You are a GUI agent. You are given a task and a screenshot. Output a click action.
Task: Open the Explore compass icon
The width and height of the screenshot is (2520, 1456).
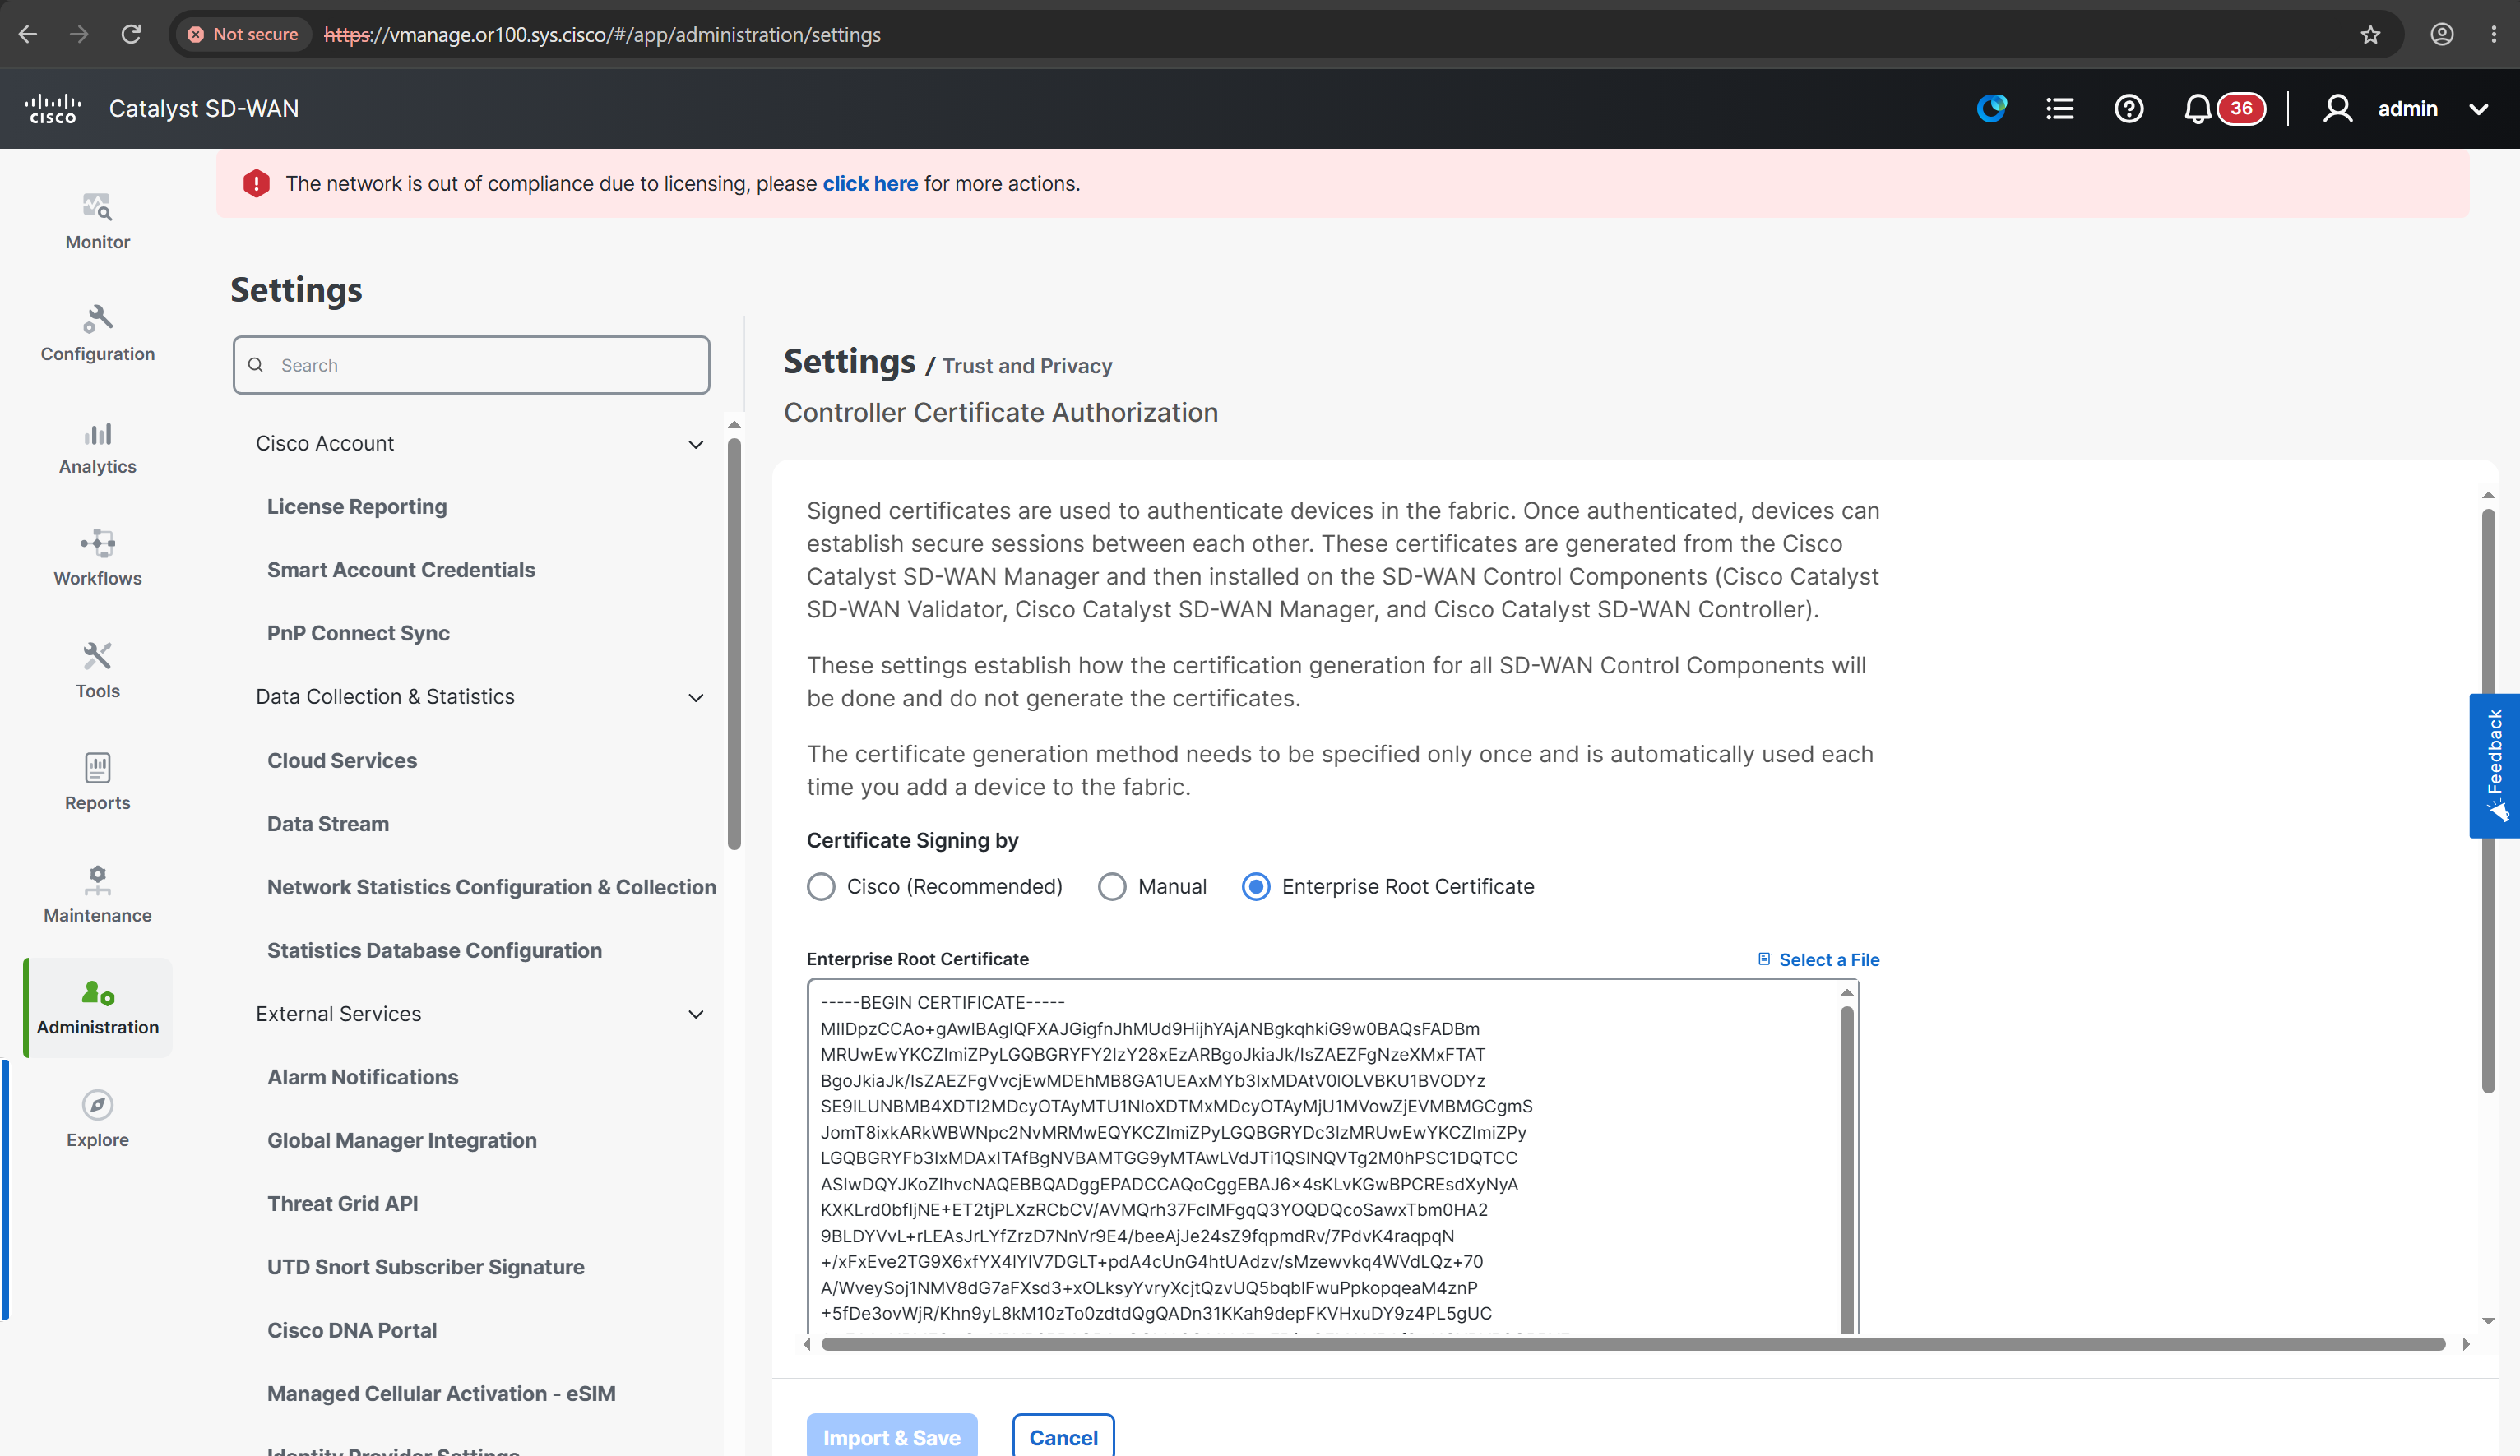point(97,1104)
